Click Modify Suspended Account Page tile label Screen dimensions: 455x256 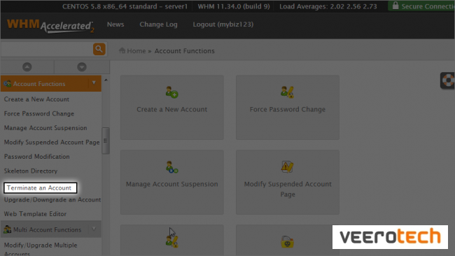(287, 189)
